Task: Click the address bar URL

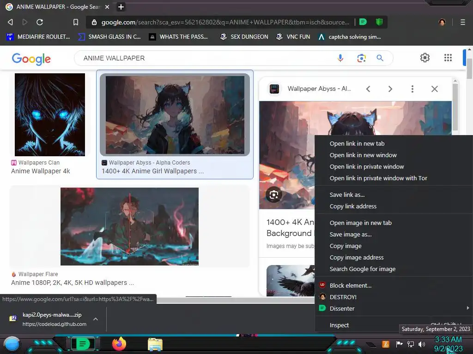Action: pos(225,22)
